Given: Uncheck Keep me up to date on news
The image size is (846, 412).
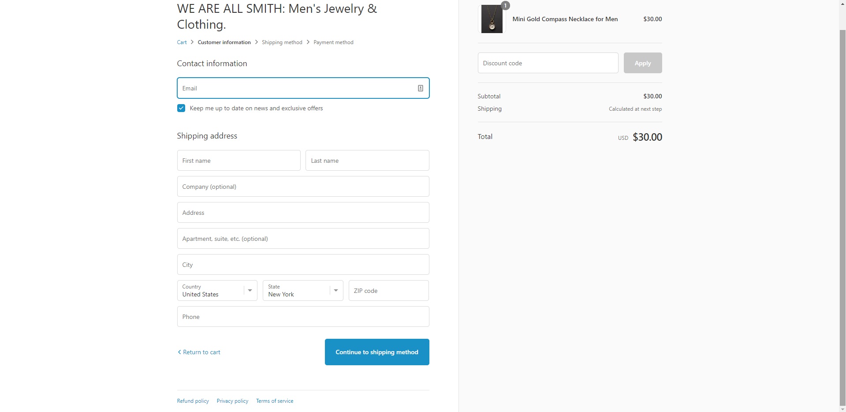Looking at the screenshot, I should click(181, 108).
